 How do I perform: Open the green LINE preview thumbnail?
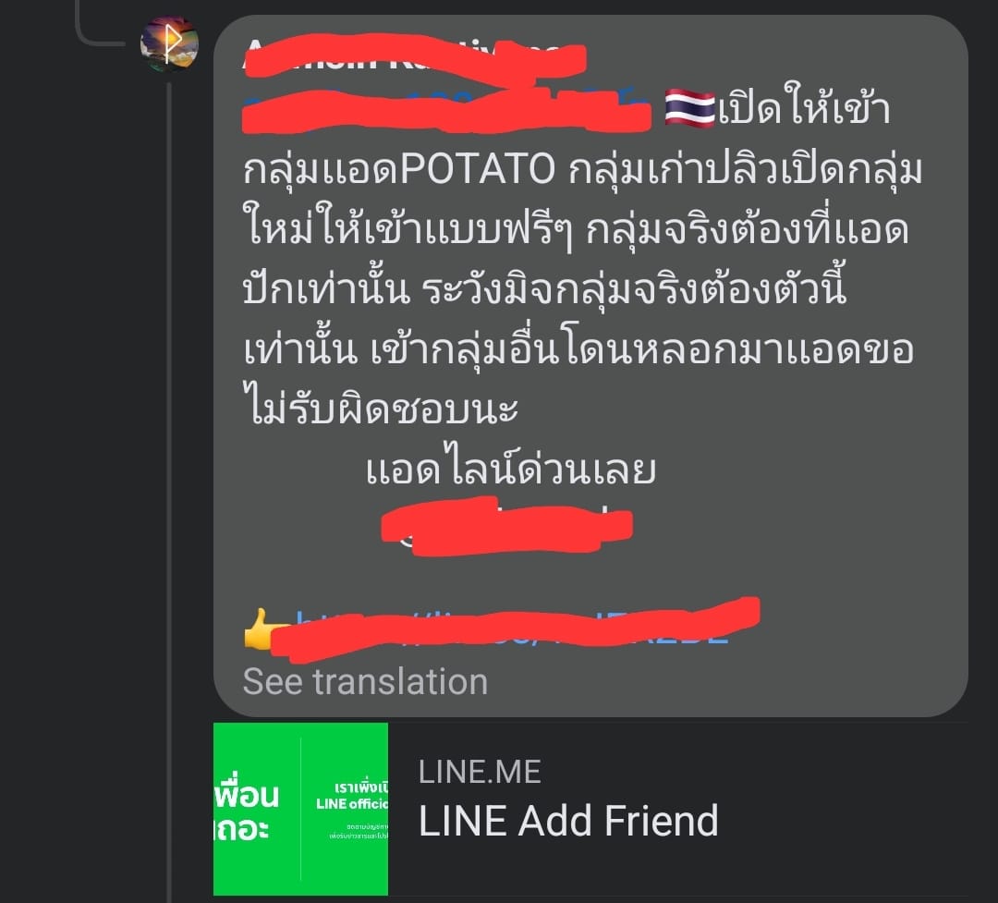coord(300,809)
